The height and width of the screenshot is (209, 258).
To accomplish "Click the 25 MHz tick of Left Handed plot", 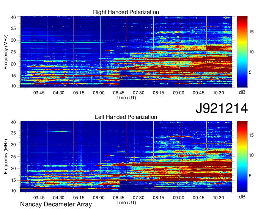I will point(13,157).
